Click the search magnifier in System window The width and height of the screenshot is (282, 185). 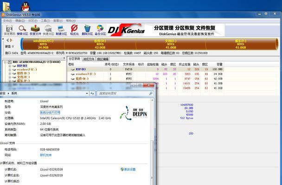coord(151,93)
